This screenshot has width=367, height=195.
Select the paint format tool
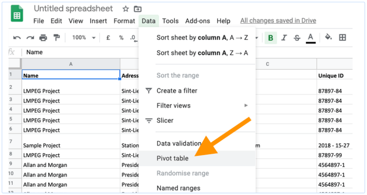56,38
